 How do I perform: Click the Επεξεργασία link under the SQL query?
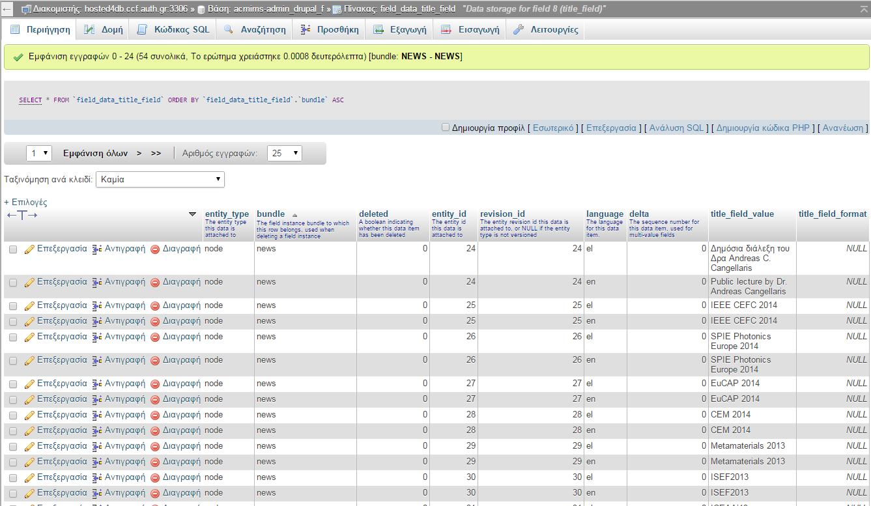tap(611, 128)
